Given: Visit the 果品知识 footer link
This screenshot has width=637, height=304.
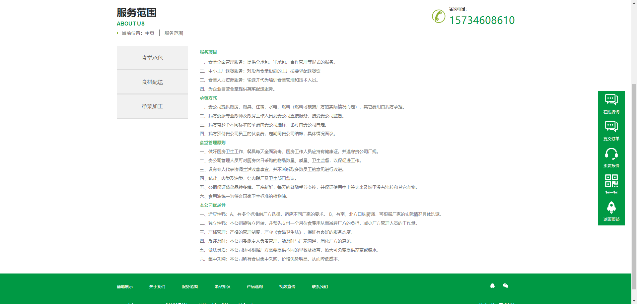Looking at the screenshot, I should 222,287.
